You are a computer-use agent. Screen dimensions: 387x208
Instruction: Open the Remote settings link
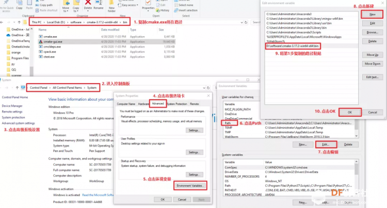12,112
